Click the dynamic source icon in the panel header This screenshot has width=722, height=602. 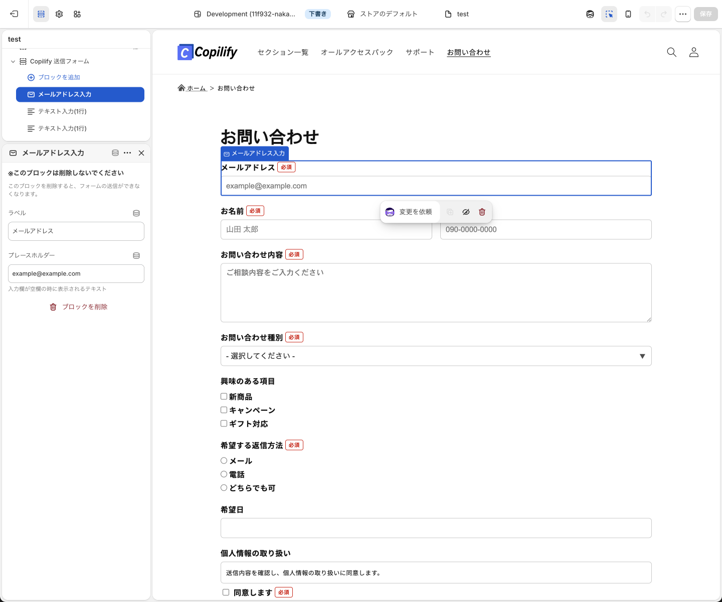115,153
